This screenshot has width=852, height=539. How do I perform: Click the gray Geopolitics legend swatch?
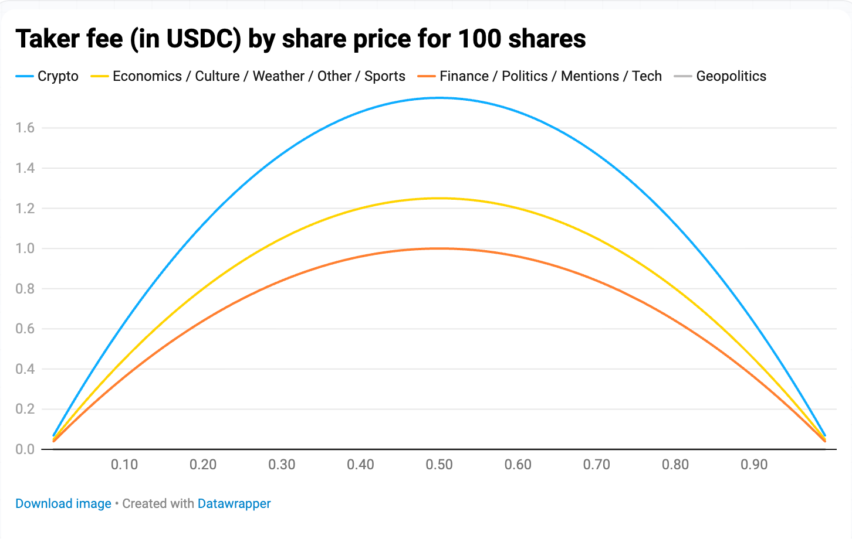click(x=683, y=77)
